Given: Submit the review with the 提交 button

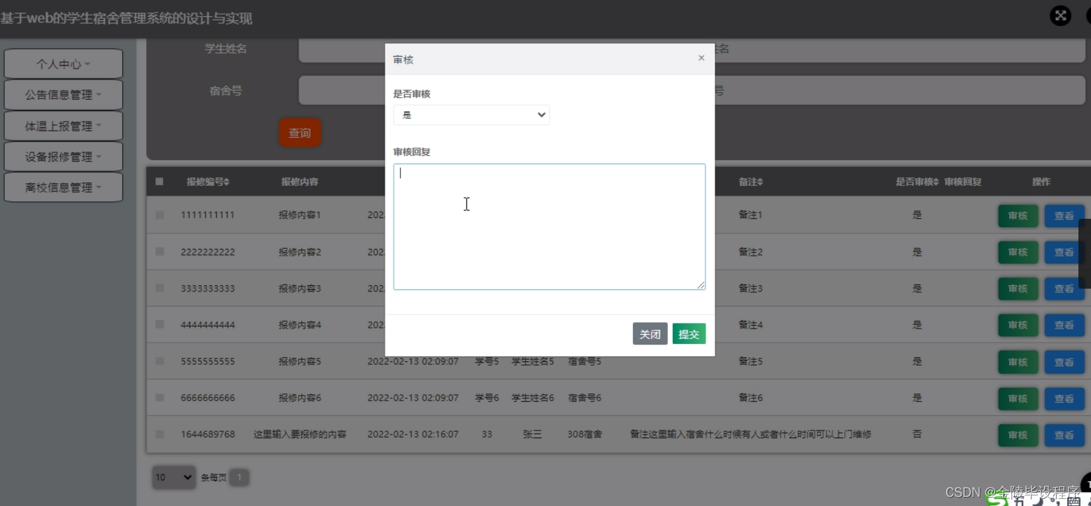Looking at the screenshot, I should pyautogui.click(x=689, y=333).
